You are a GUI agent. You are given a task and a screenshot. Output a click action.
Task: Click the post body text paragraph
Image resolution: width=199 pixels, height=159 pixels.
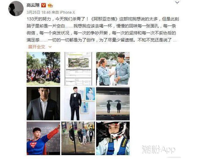[x=103, y=30]
